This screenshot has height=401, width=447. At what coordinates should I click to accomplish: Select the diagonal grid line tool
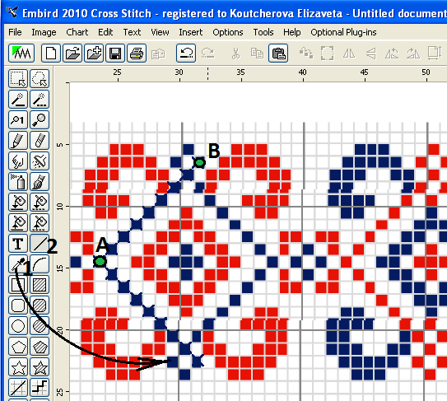point(18,388)
